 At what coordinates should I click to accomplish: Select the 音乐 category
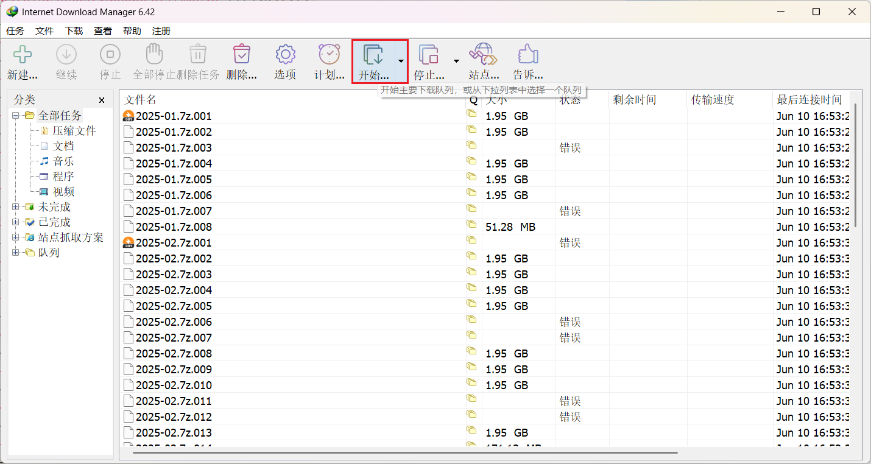point(63,161)
